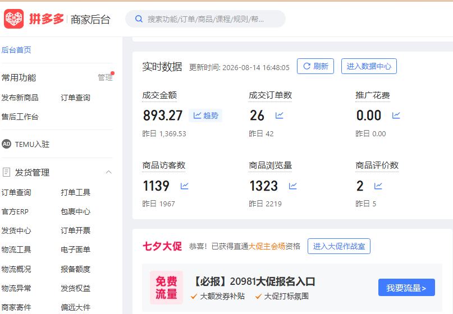The image size is (453, 314).
Task: Open 订单查询 under 发货管理
Action: 16,192
